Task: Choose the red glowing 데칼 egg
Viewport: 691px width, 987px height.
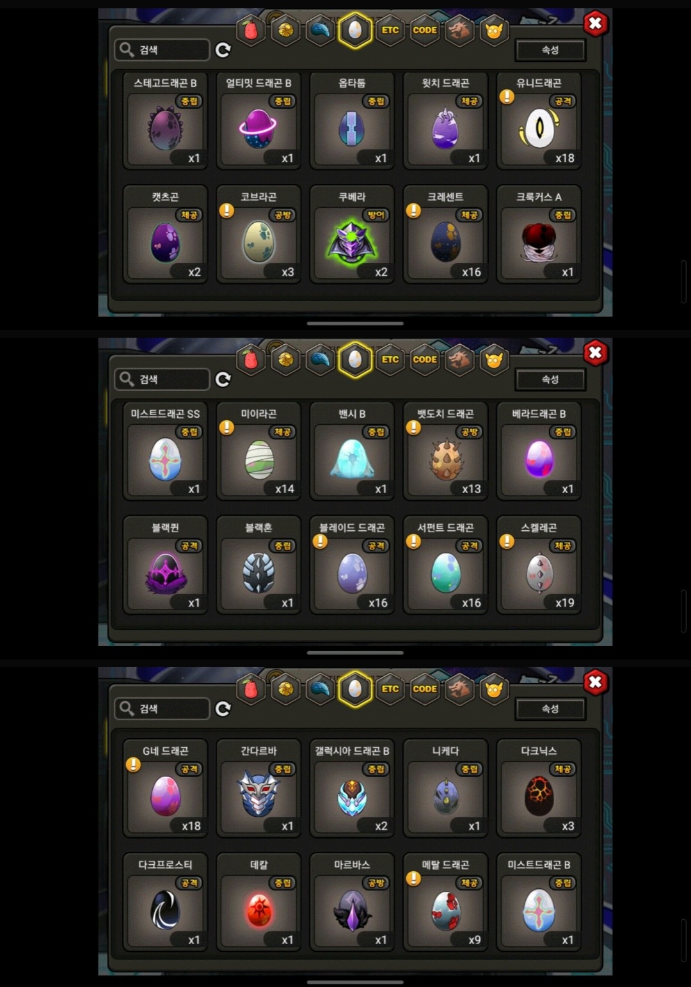Action: (x=258, y=903)
